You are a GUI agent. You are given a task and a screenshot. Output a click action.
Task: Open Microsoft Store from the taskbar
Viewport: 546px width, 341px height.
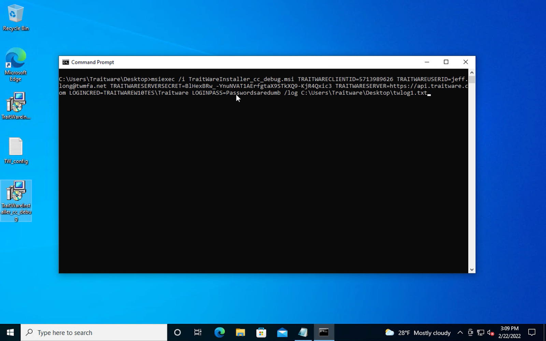261,332
